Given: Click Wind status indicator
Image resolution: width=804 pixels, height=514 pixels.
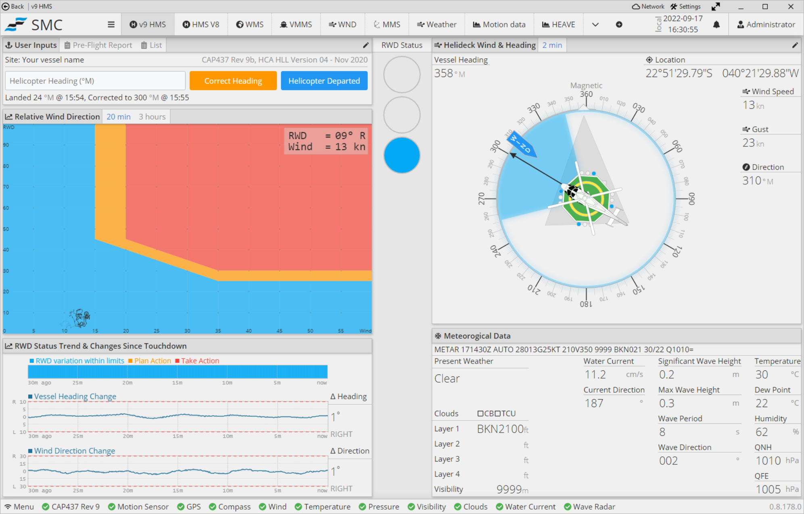Looking at the screenshot, I should 273,507.
